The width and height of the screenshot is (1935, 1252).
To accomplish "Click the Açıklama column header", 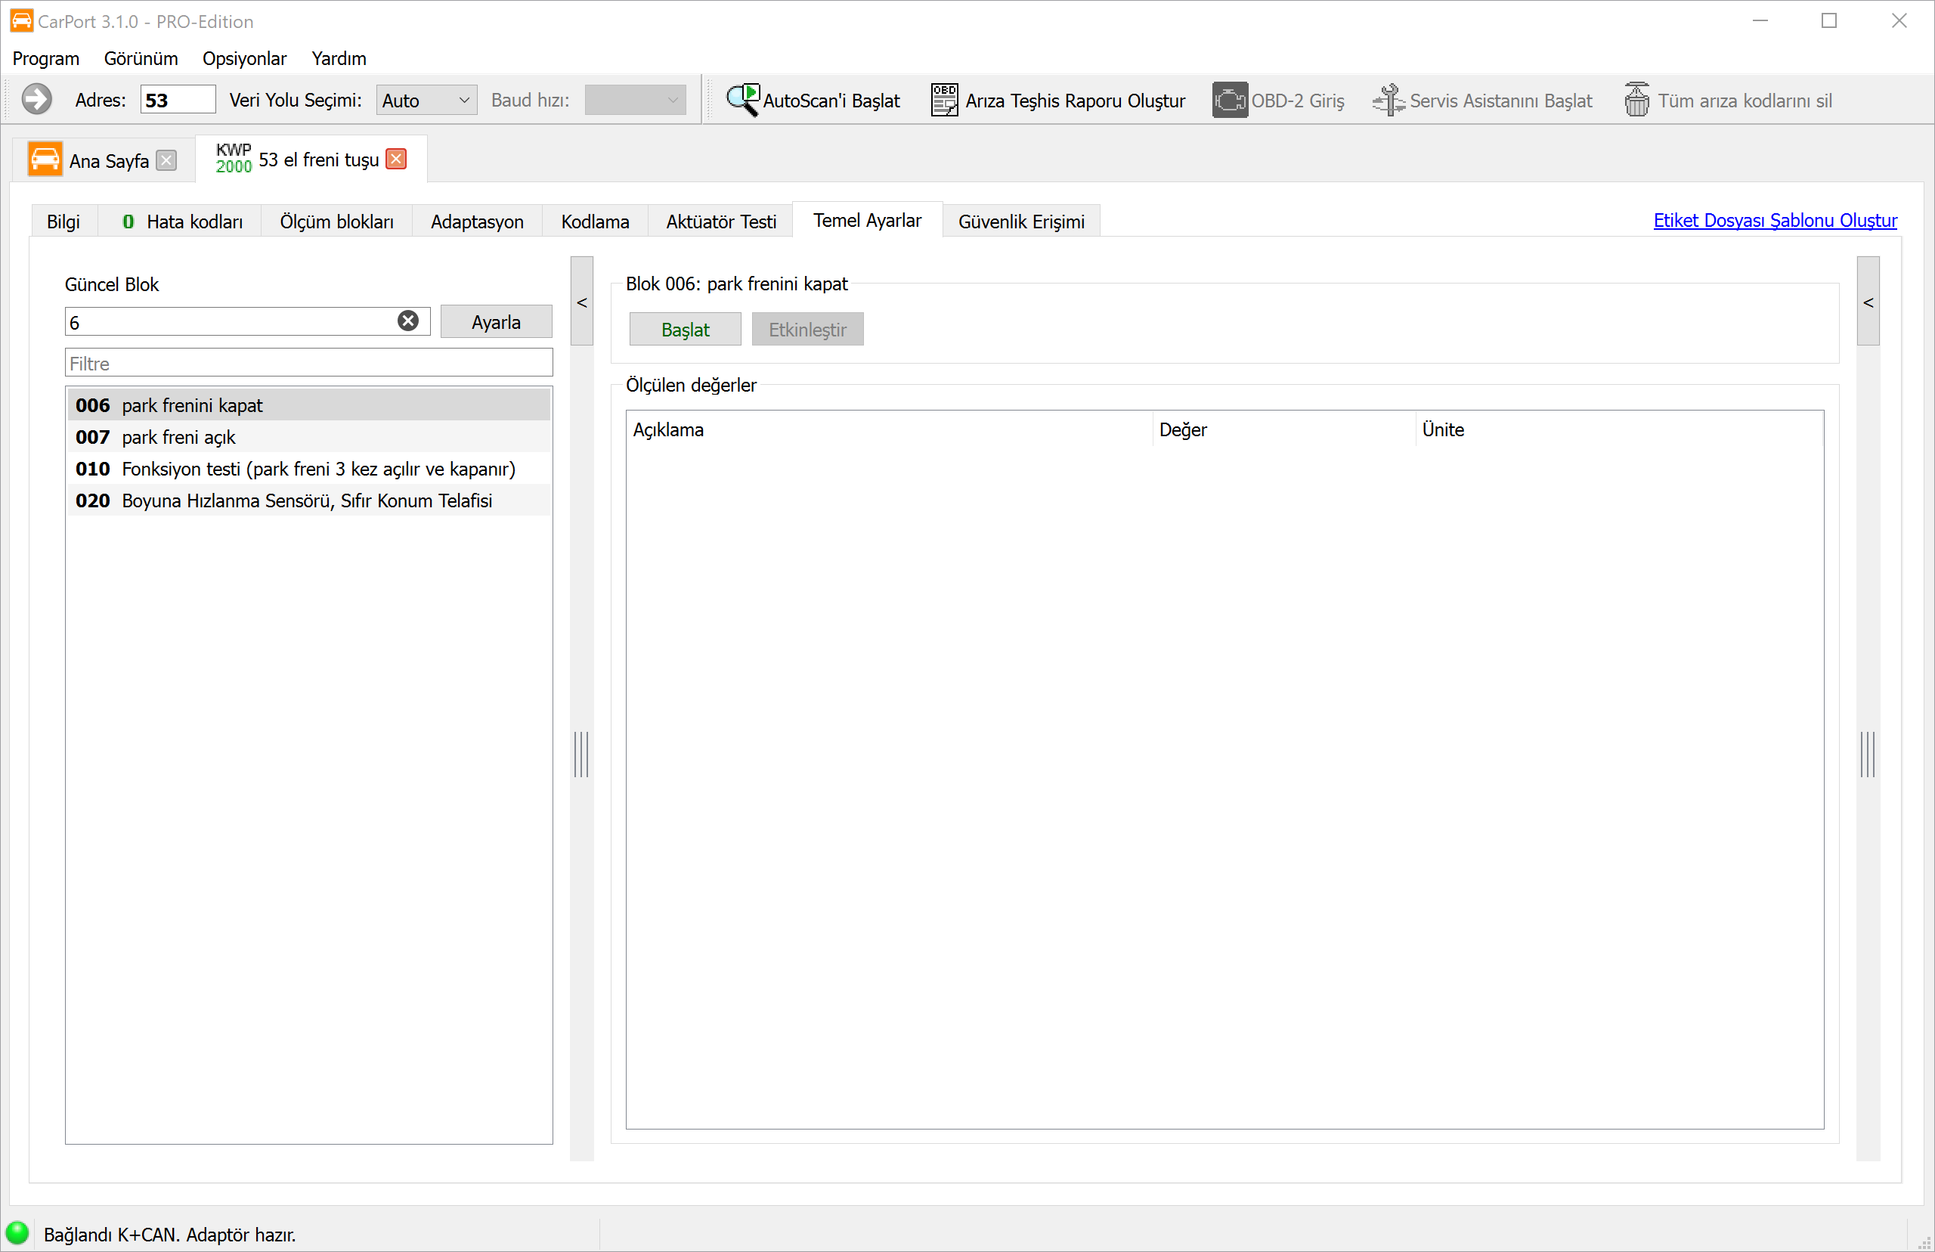I will [889, 429].
